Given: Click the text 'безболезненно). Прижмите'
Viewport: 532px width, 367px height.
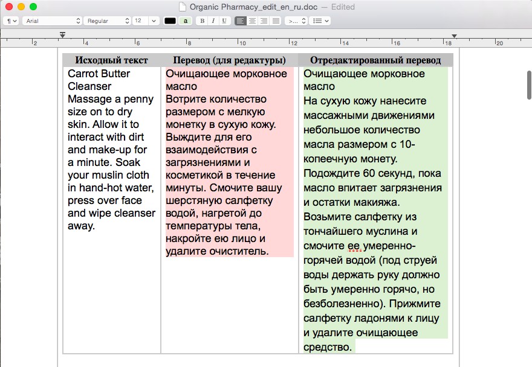Looking at the screenshot, I should tap(372, 304).
